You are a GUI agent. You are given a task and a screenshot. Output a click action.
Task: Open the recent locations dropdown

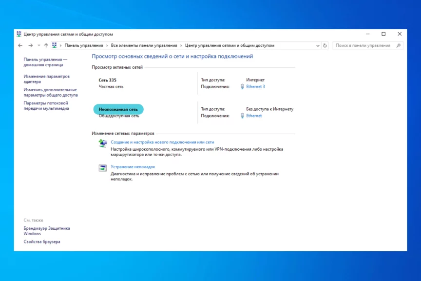click(38, 45)
